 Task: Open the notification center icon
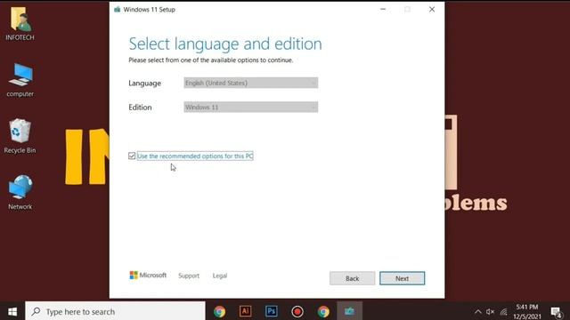click(x=556, y=312)
